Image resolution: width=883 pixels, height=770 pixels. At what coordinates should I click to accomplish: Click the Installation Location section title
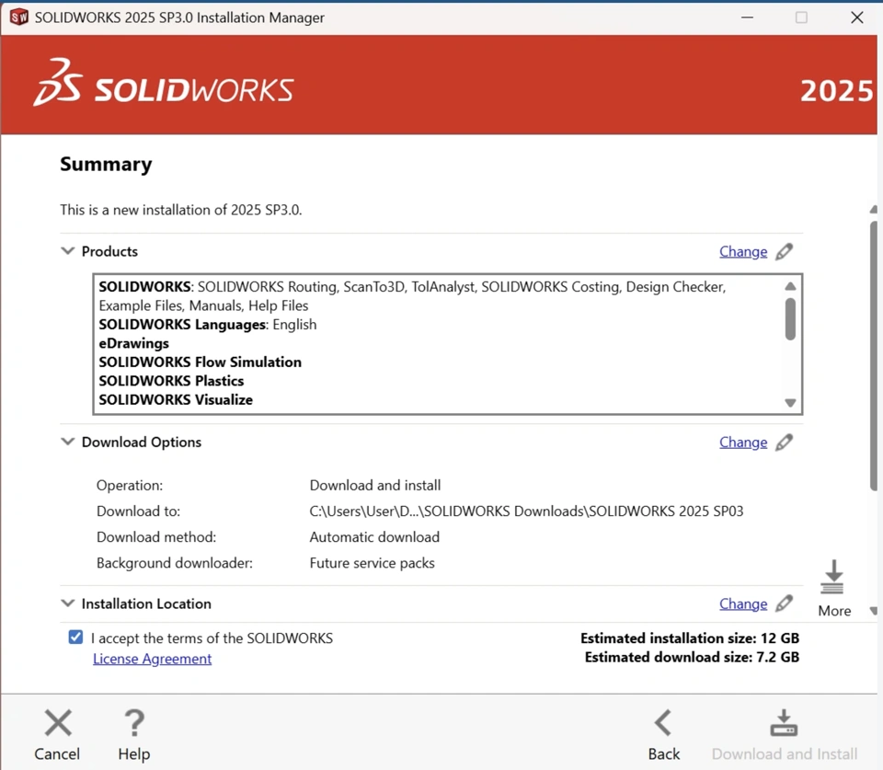point(146,603)
